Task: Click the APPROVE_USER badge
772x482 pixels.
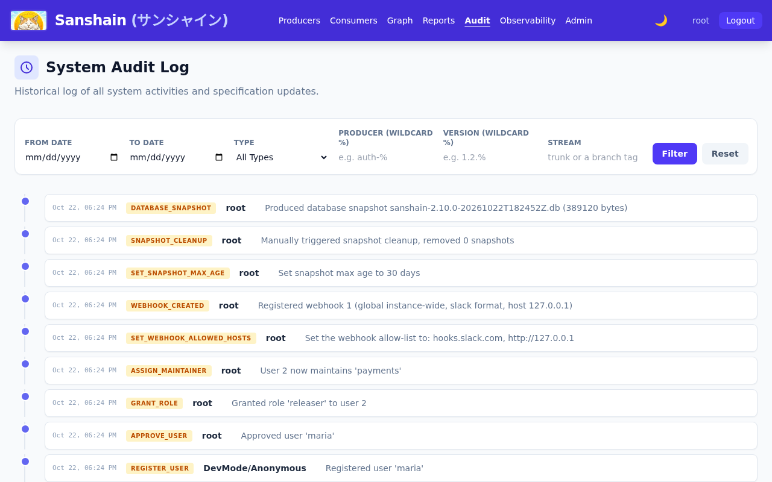Action: pyautogui.click(x=159, y=436)
